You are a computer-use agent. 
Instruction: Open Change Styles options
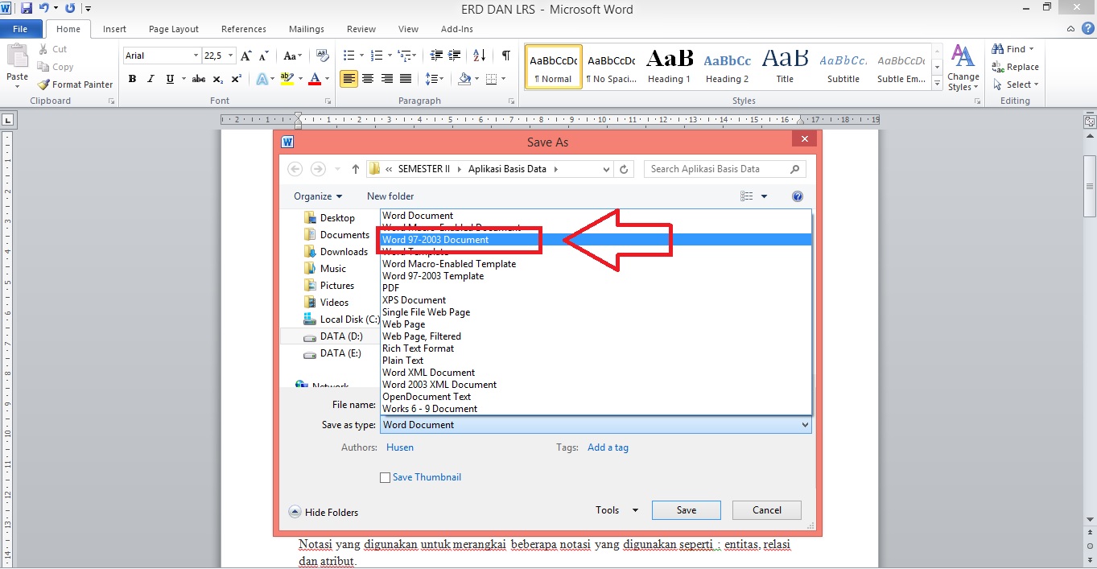tap(963, 67)
